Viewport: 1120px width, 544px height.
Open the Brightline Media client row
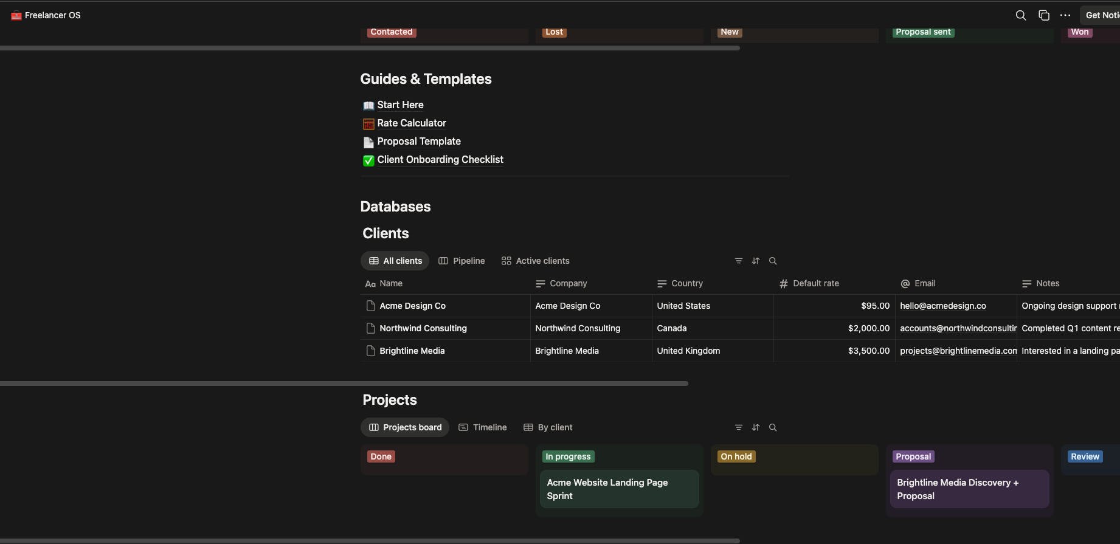tap(412, 351)
